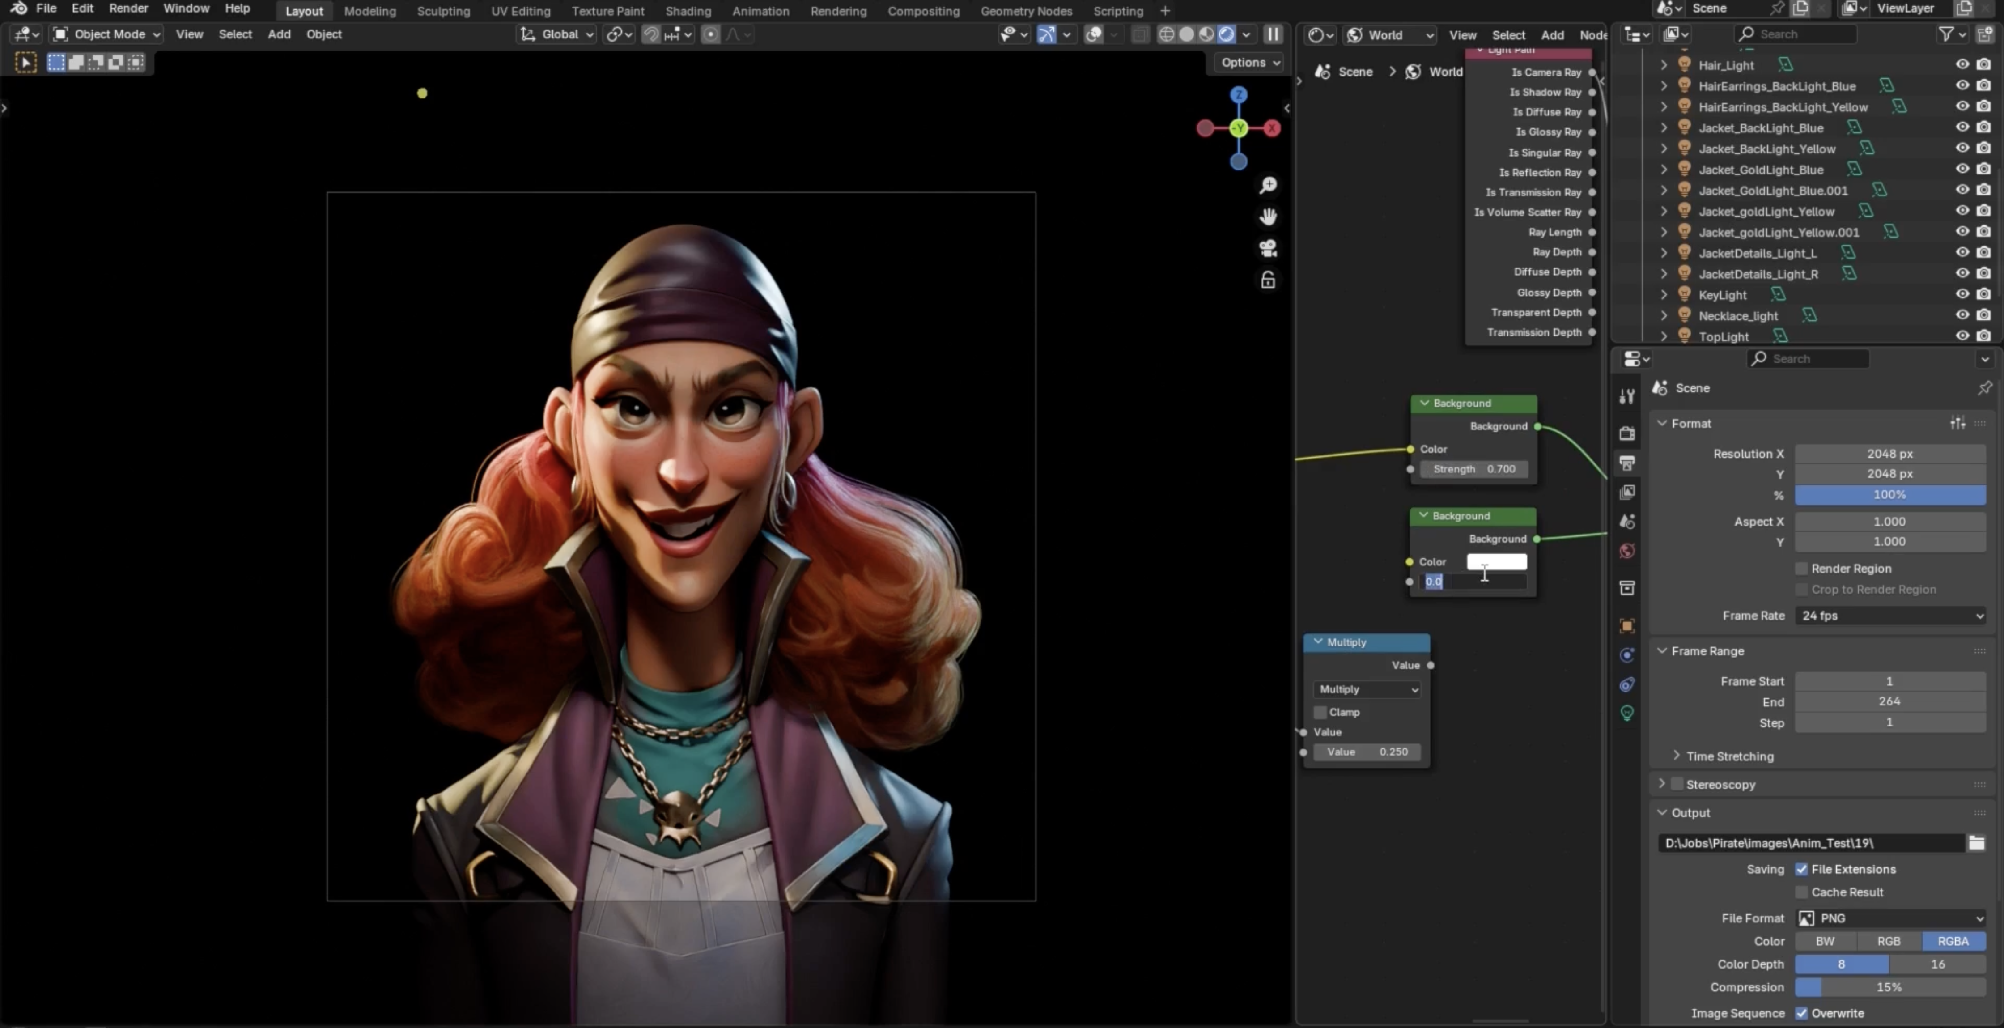Switch to the Shading workspace tab

(688, 11)
